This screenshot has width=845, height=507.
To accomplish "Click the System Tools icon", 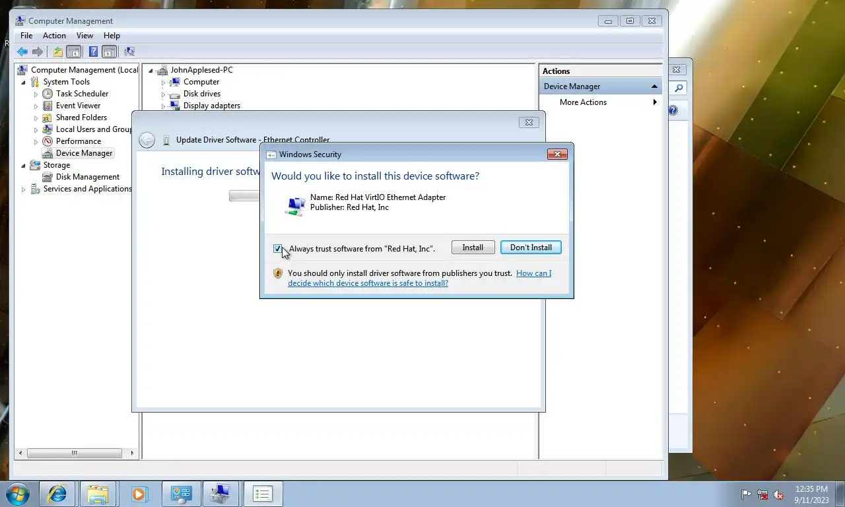I will pyautogui.click(x=35, y=82).
